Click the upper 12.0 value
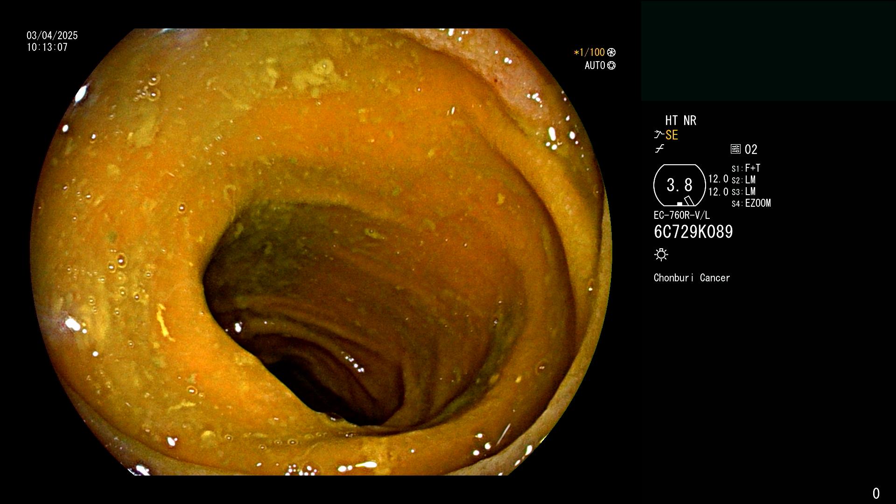The image size is (896, 504). pos(718,179)
